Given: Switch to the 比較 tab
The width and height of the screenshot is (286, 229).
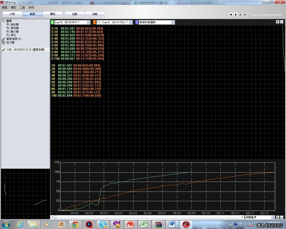Looking at the screenshot, I should point(75,14).
